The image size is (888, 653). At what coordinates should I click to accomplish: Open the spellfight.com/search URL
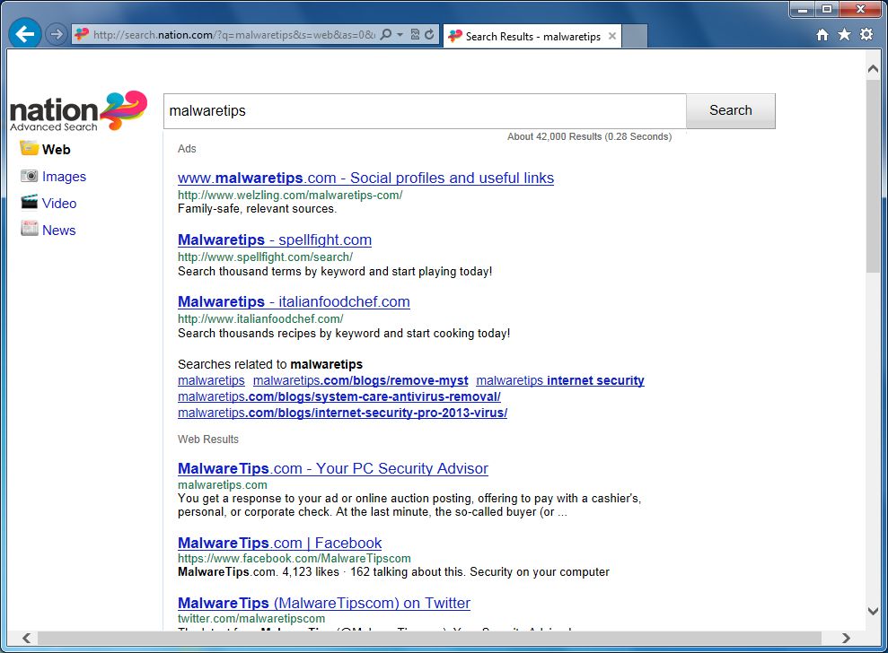tap(265, 257)
